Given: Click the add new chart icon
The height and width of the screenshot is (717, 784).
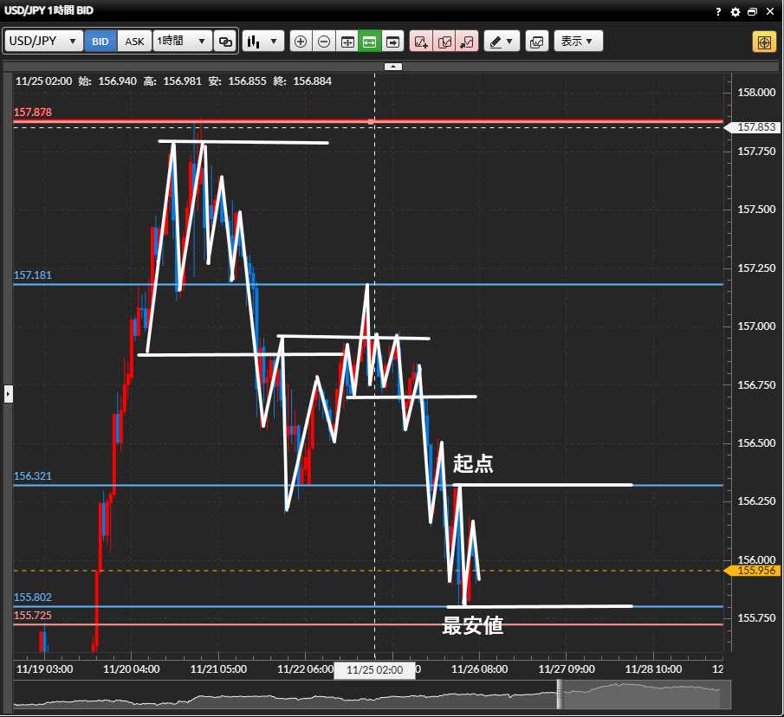Looking at the screenshot, I should point(421,42).
